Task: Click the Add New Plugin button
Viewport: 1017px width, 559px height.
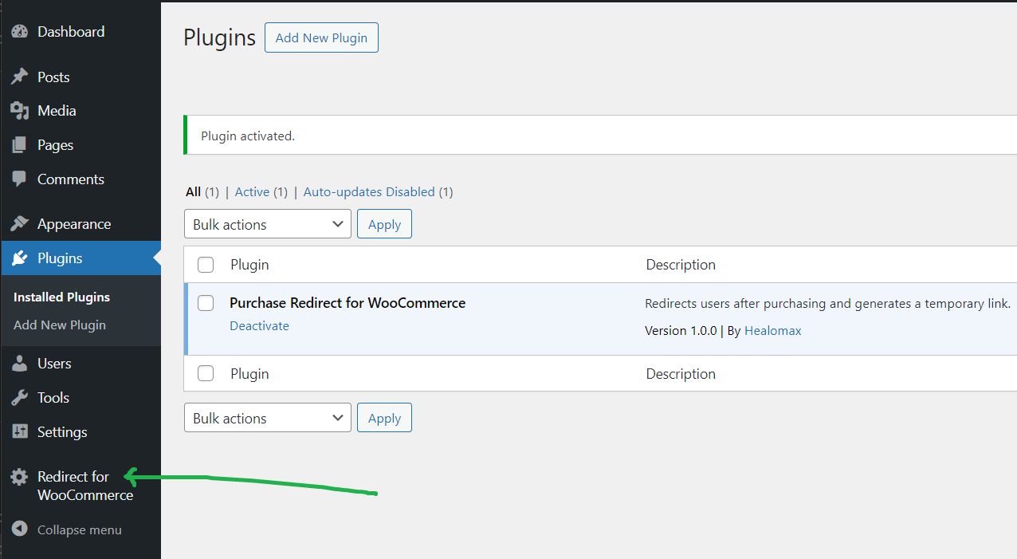Action: coord(321,37)
